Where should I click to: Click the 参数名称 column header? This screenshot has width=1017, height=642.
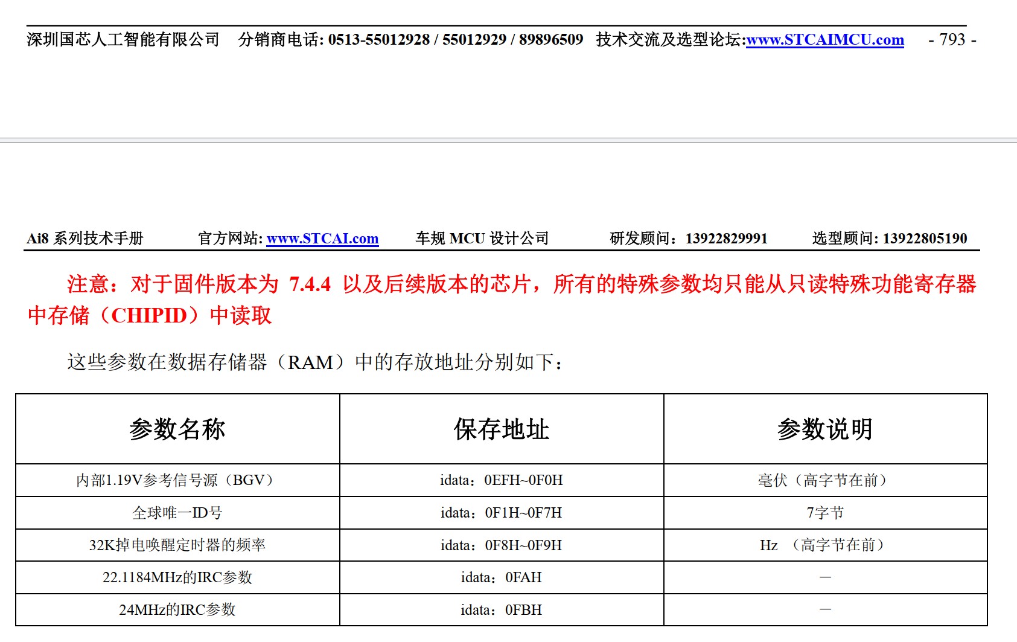[x=177, y=429]
